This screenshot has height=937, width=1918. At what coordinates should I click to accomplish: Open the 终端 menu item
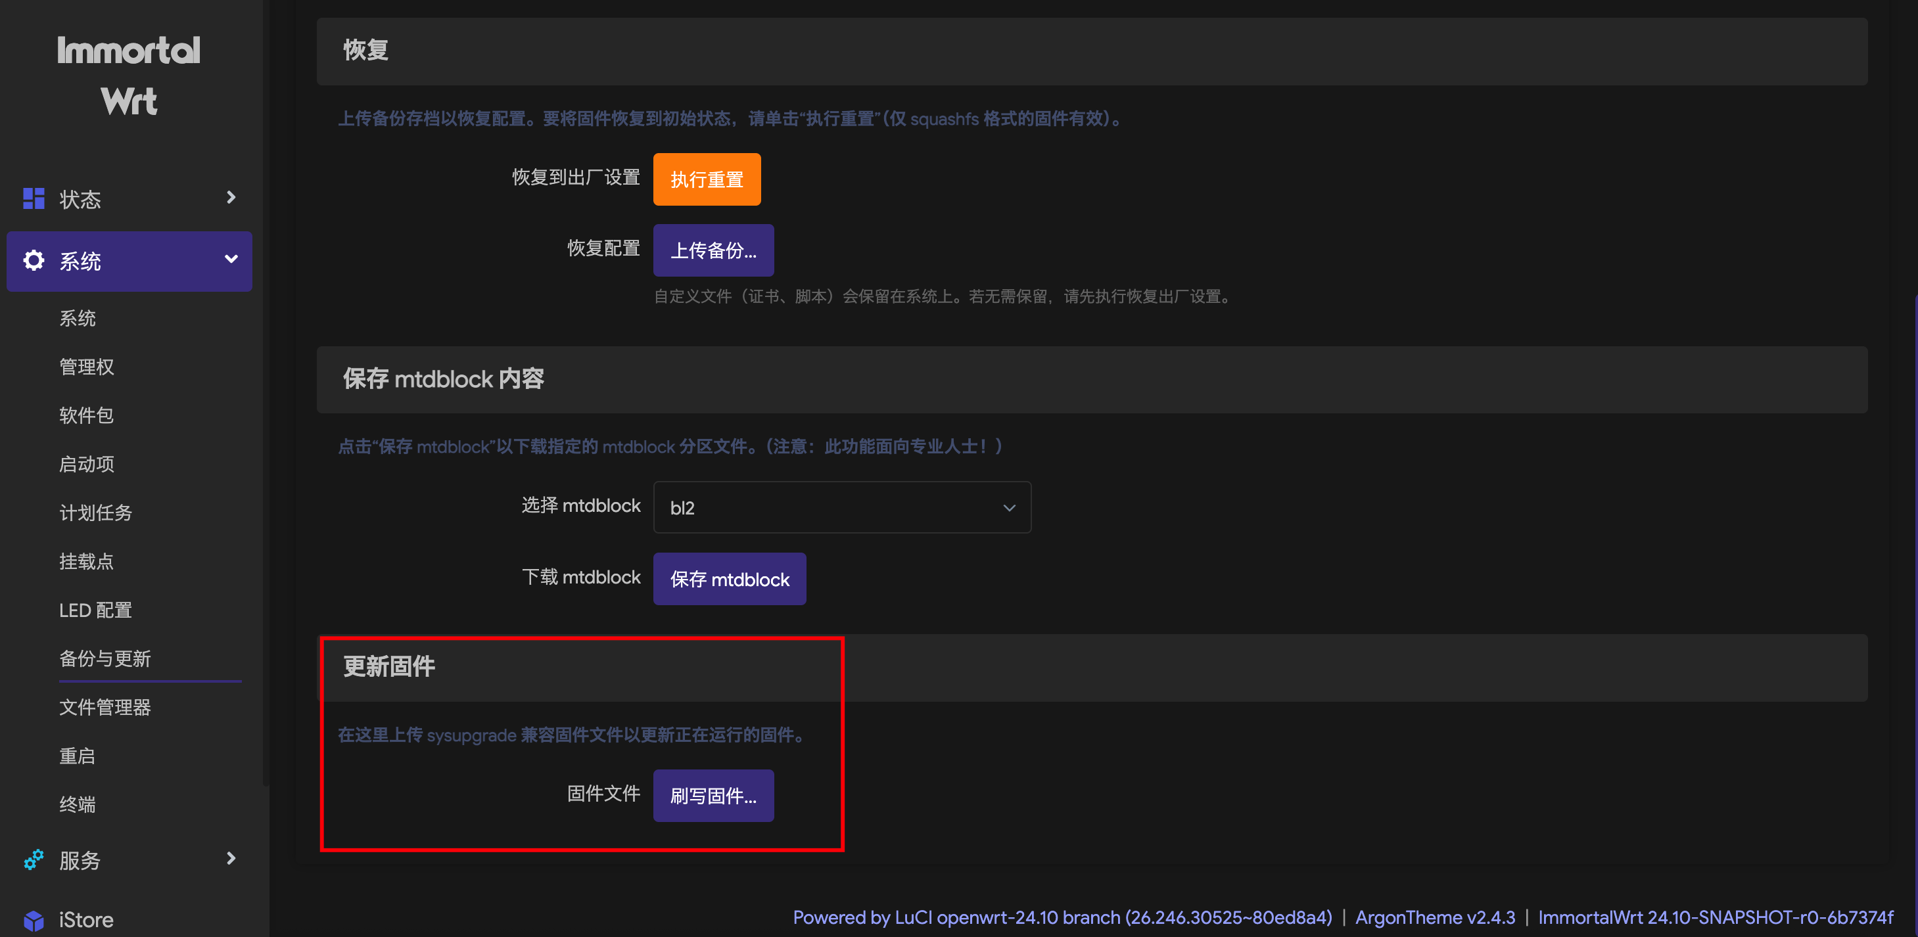pyautogui.click(x=78, y=804)
